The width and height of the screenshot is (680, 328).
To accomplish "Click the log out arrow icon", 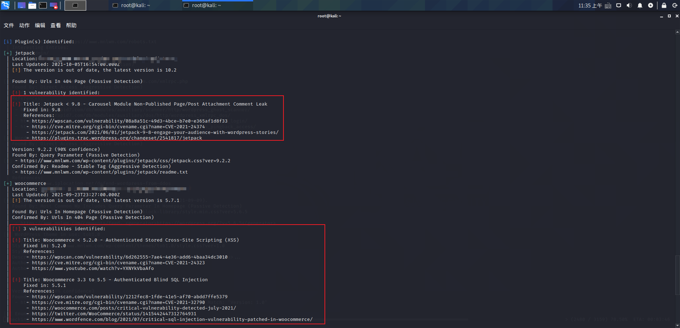I will (675, 6).
